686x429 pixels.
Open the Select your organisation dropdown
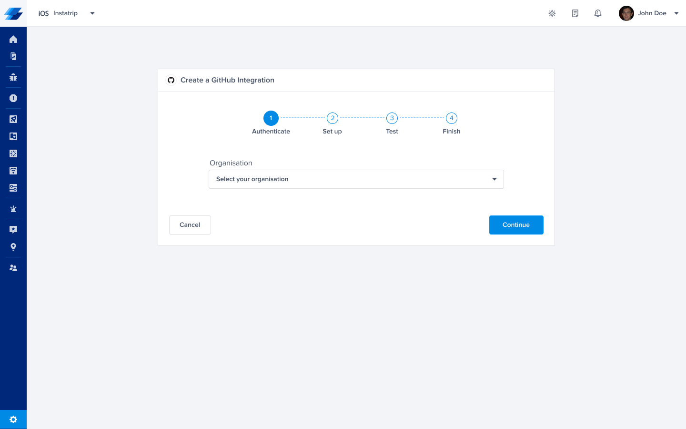click(x=356, y=179)
